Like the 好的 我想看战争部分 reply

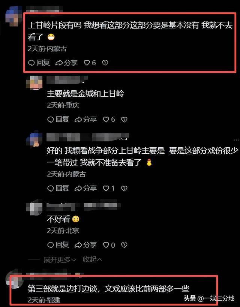click(x=109, y=188)
